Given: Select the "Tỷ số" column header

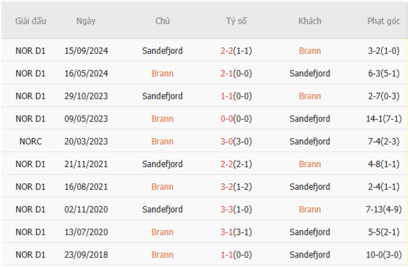Looking at the screenshot, I should (x=237, y=21).
